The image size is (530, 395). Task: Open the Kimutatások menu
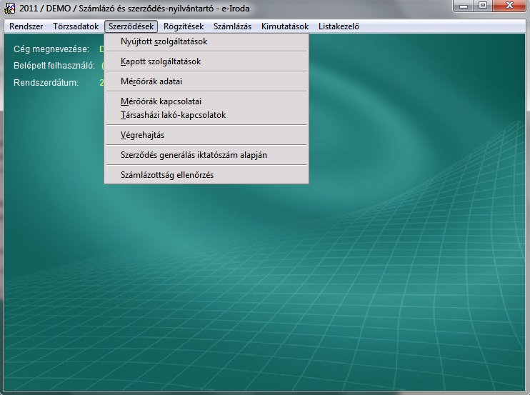[x=285, y=26]
